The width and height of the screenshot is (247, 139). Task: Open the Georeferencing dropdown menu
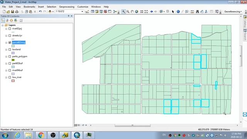(233, 12)
